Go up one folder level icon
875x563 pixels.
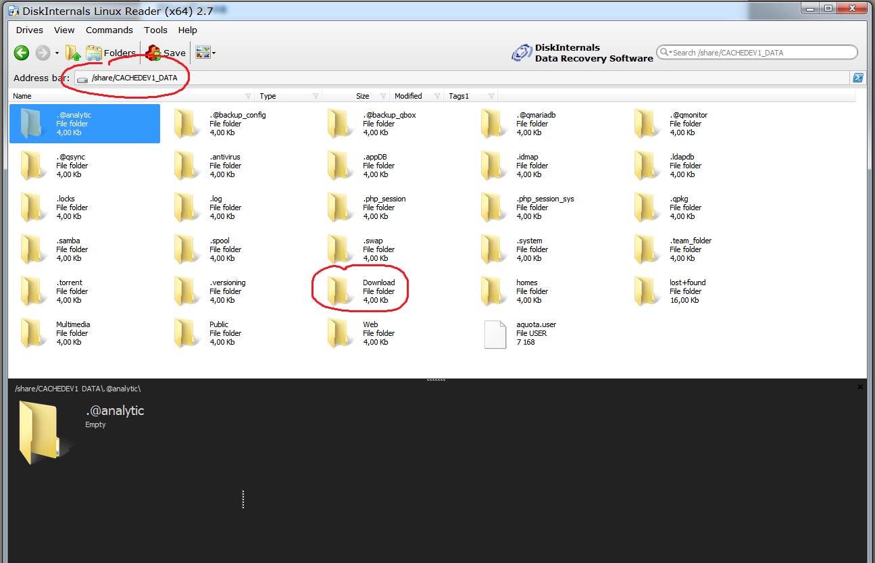[73, 53]
